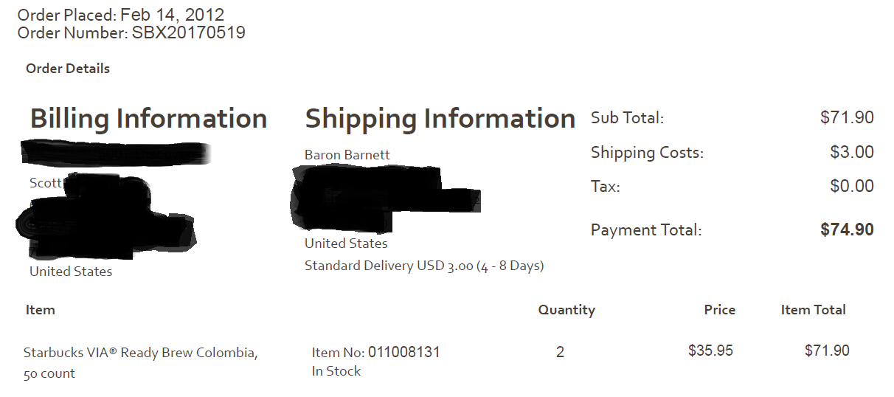Click item number 011008131
Screen dimensions: 894x397
(404, 352)
